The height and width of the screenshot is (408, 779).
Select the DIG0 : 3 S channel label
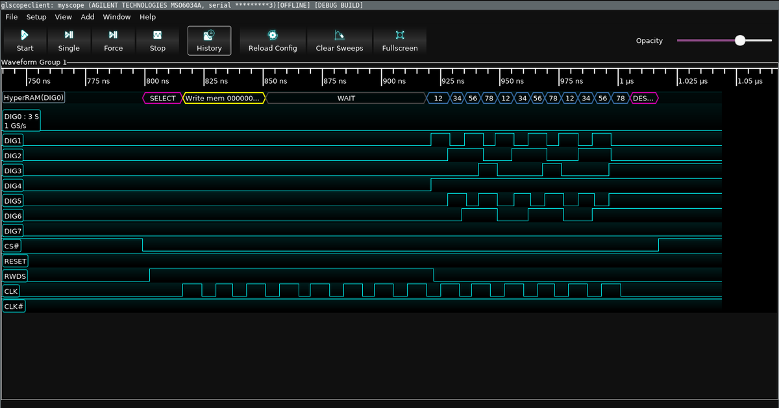coord(21,121)
